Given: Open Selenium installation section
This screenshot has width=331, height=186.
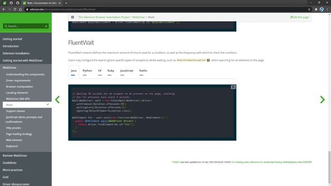Looking at the screenshot, I should 16,53.
